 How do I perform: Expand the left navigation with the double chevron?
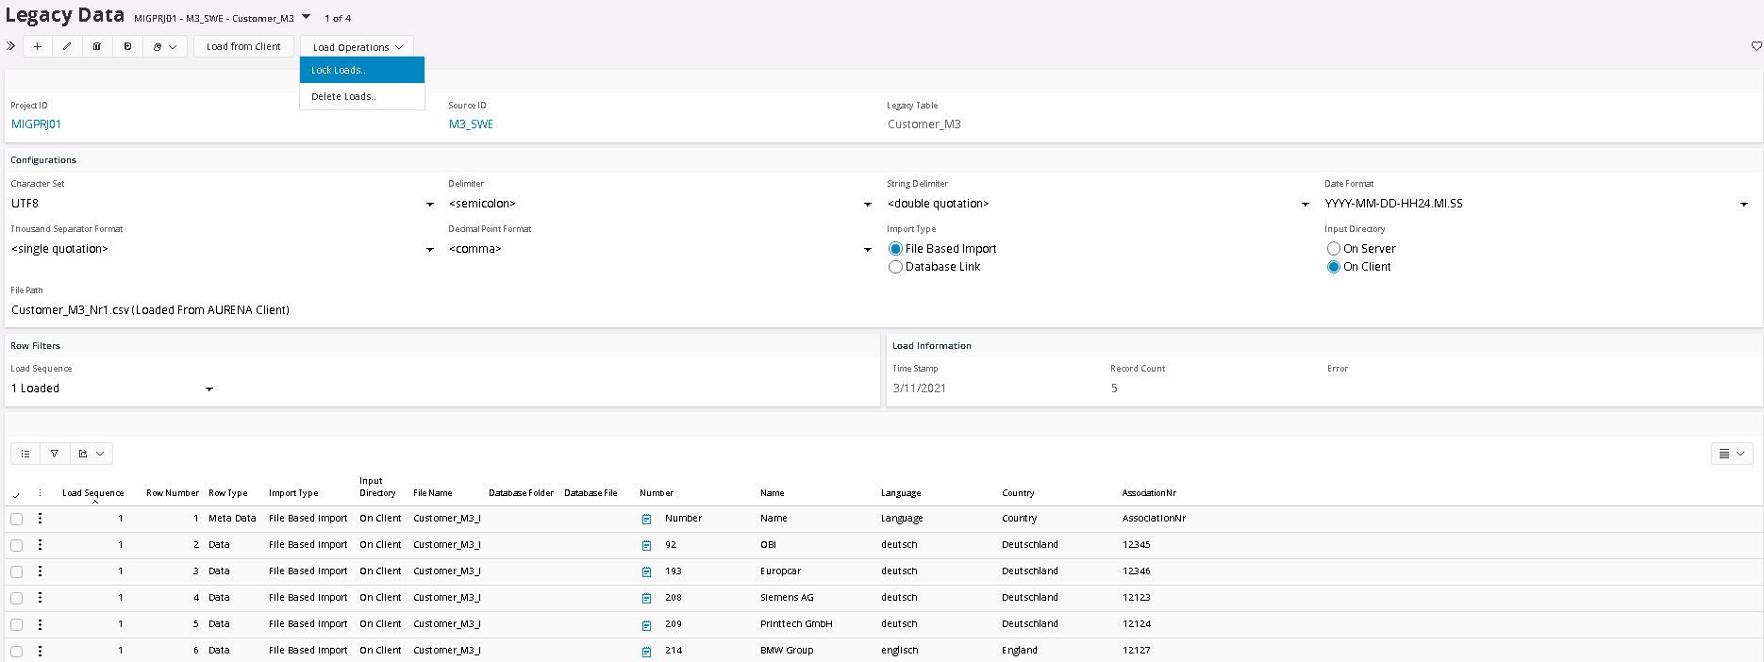[x=11, y=46]
